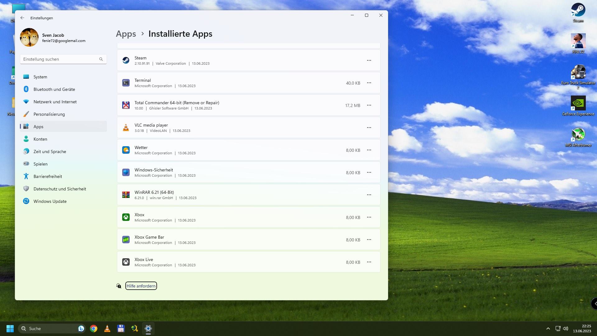Click the Apps breadcrumb link
Viewport: 597px width, 336px height.
(x=126, y=34)
